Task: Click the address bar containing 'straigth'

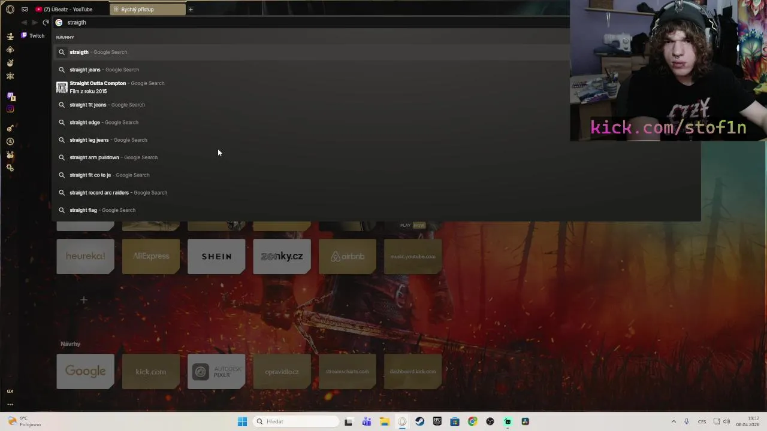Action: pos(312,22)
